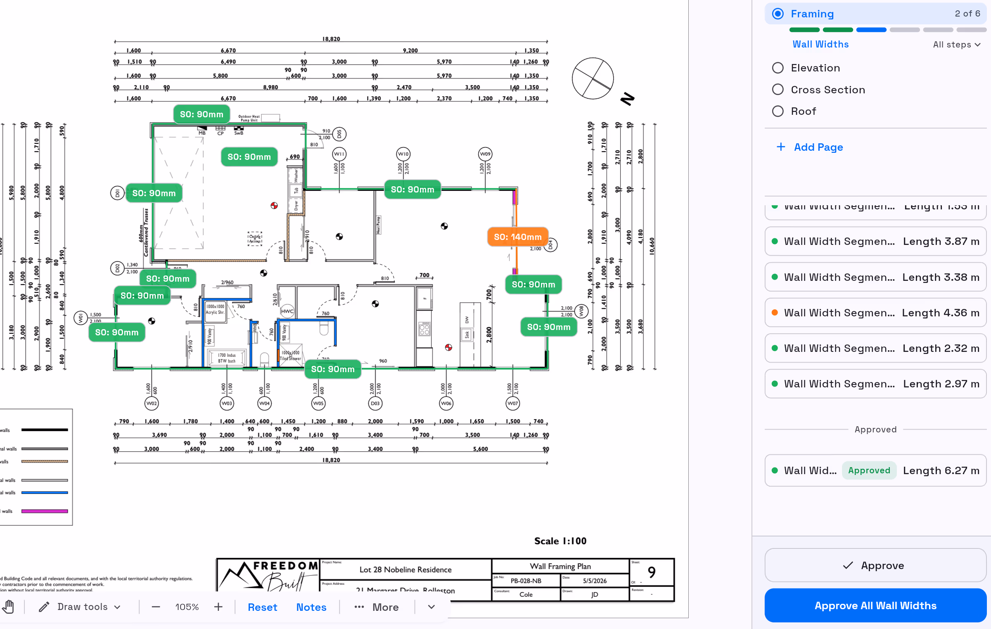This screenshot has width=991, height=629.
Task: Click the checkmark icon on Approve
Action: pyautogui.click(x=848, y=565)
